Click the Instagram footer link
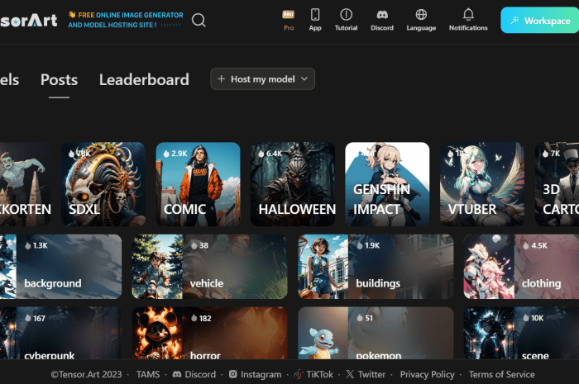 pos(255,374)
